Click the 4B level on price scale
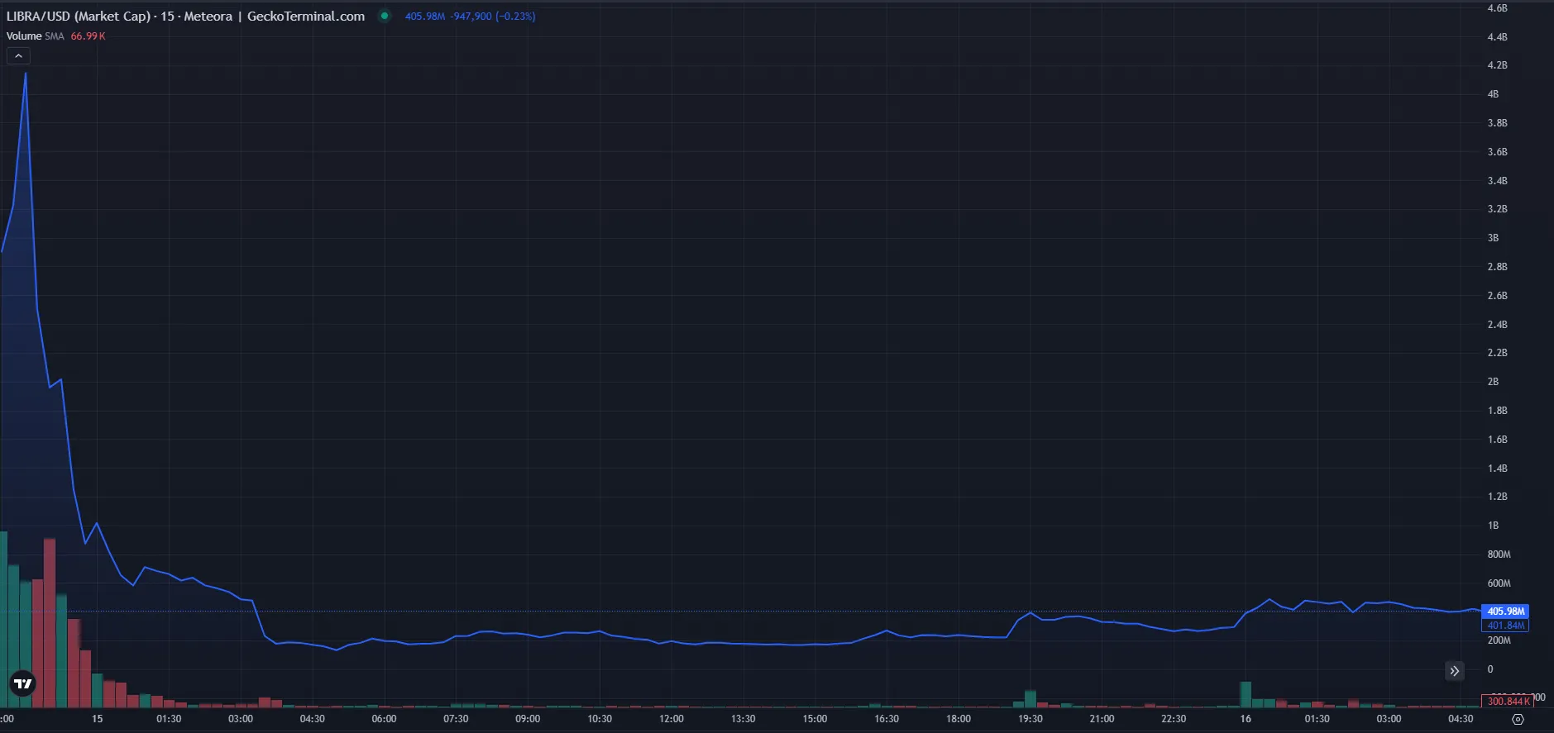Image resolution: width=1554 pixels, height=733 pixels. (1493, 94)
